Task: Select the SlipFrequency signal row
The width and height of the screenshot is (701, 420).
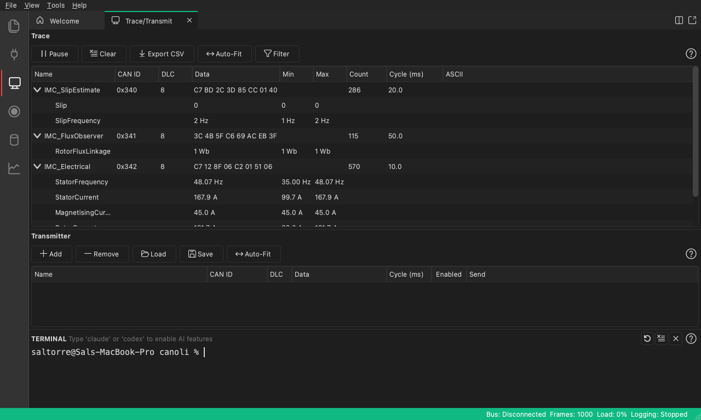Action: pos(362,120)
